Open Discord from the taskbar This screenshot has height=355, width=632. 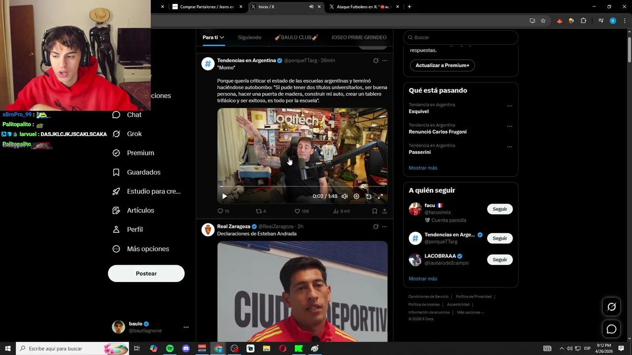tap(186, 349)
